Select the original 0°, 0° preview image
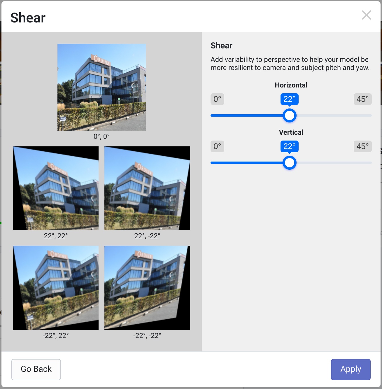This screenshot has width=382, height=389. click(101, 87)
